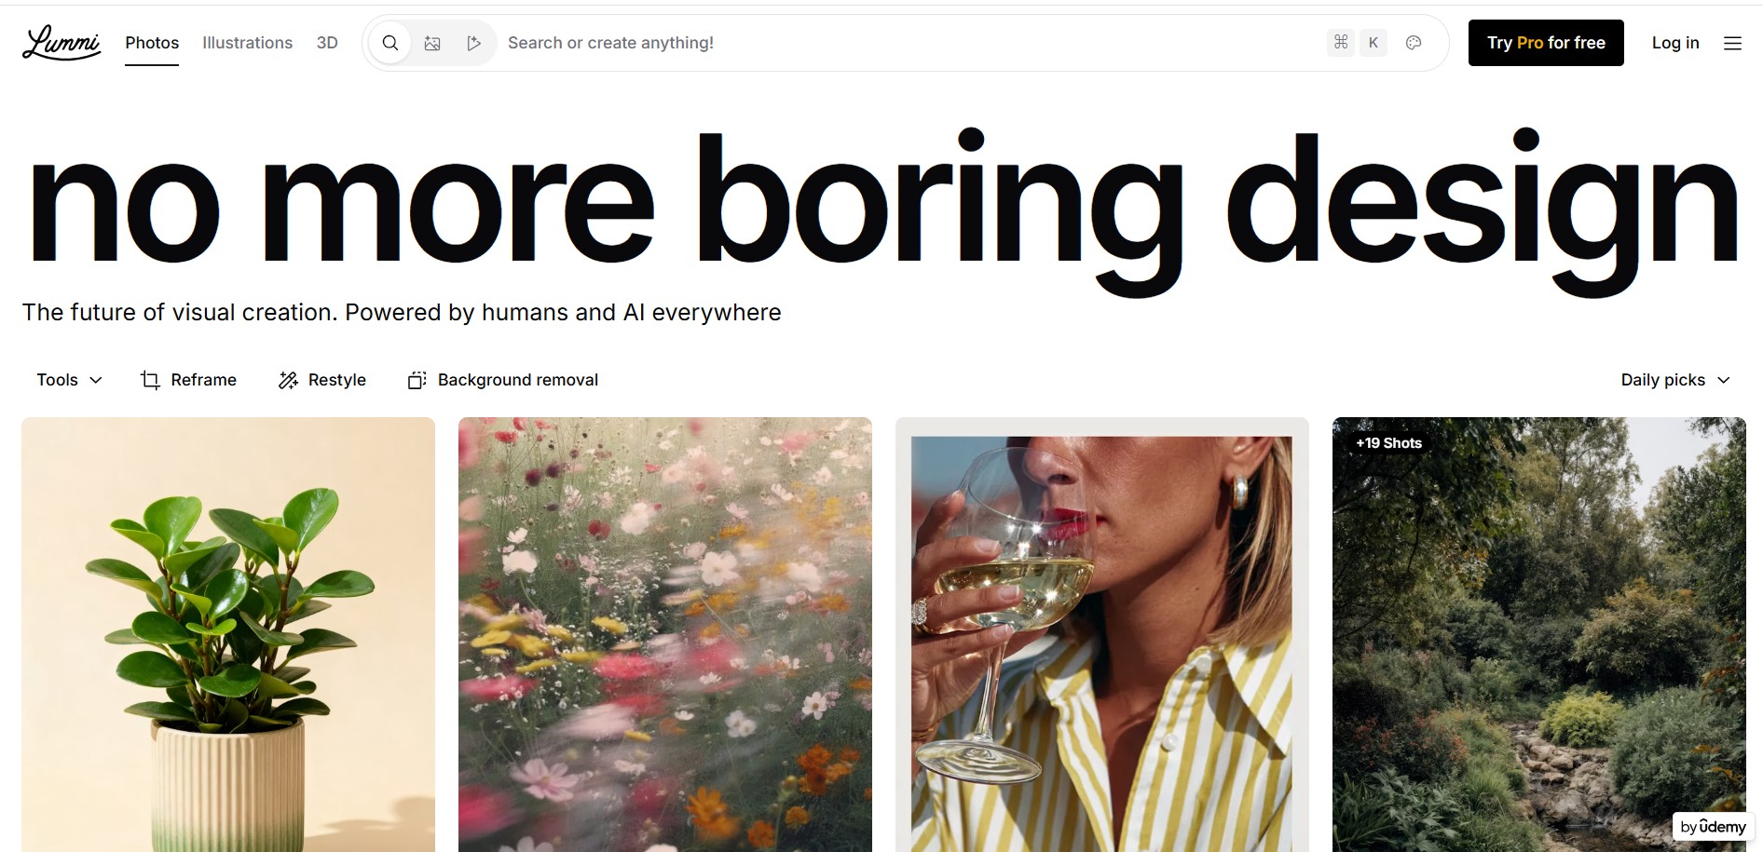Click the K shortcut key badge
The image size is (1763, 852).
click(x=1373, y=43)
